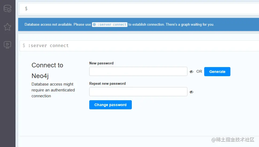Open the Favorites star sidebar icon
Image resolution: width=259 pixels, height=147 pixels.
coord(7,27)
